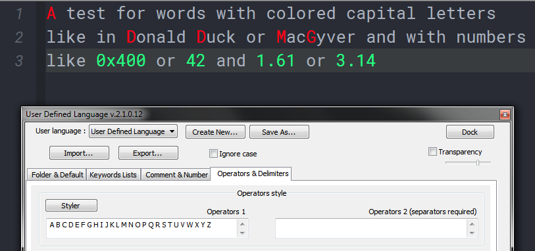Open the Operators Styler button
Screen dimensions: 535x251
tap(71, 206)
